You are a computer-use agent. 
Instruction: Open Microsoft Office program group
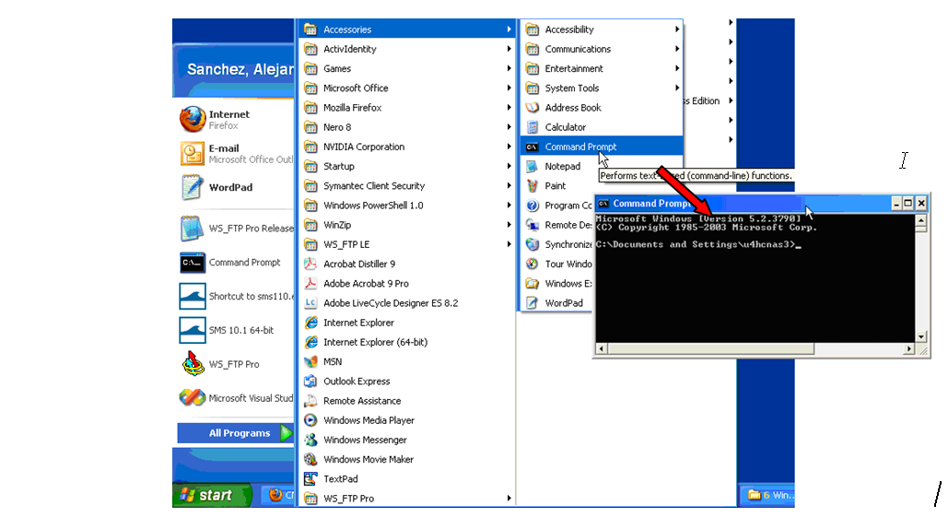[408, 88]
